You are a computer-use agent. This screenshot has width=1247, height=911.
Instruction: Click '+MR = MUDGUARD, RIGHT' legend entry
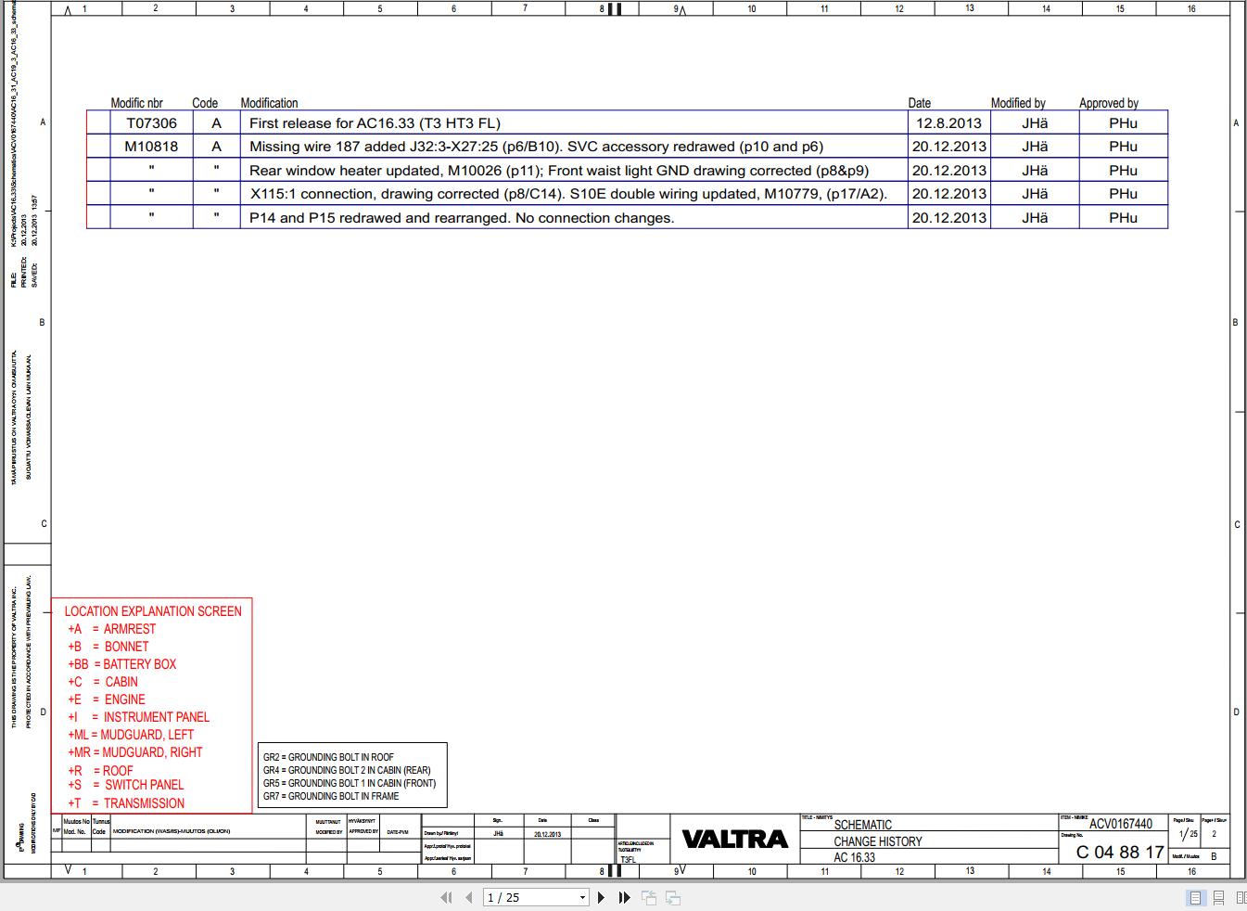pos(134,752)
